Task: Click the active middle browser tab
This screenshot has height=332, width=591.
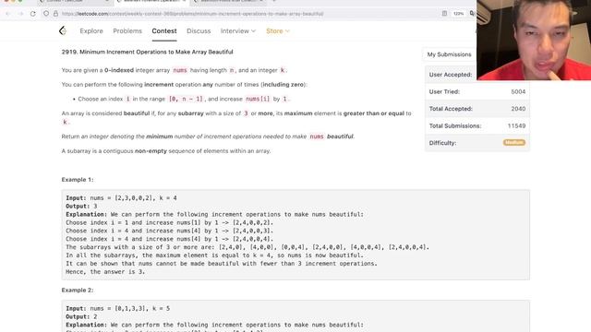Action: pyautogui.click(x=151, y=2)
